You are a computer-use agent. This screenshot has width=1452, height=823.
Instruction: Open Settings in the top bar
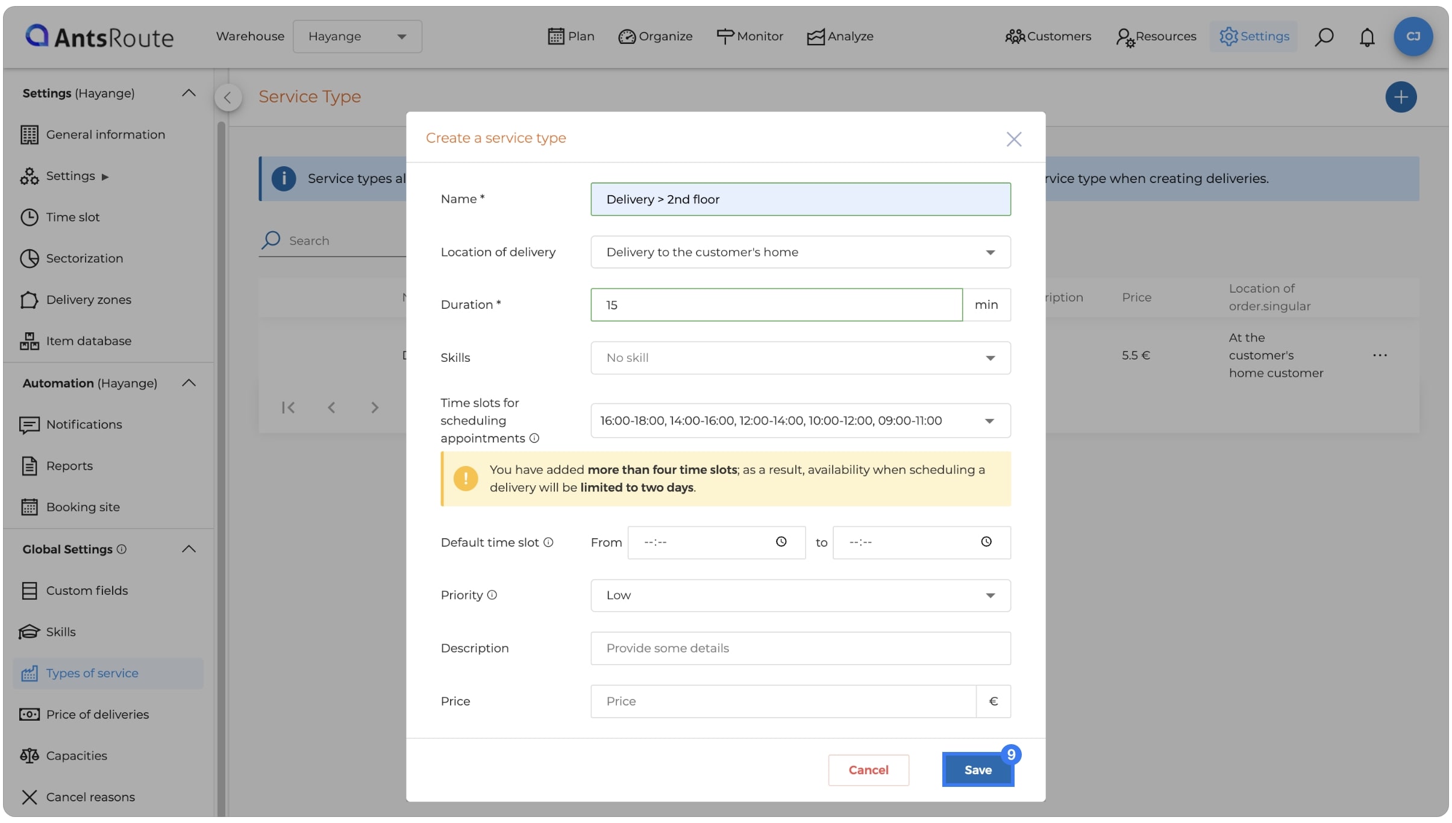click(x=1254, y=36)
